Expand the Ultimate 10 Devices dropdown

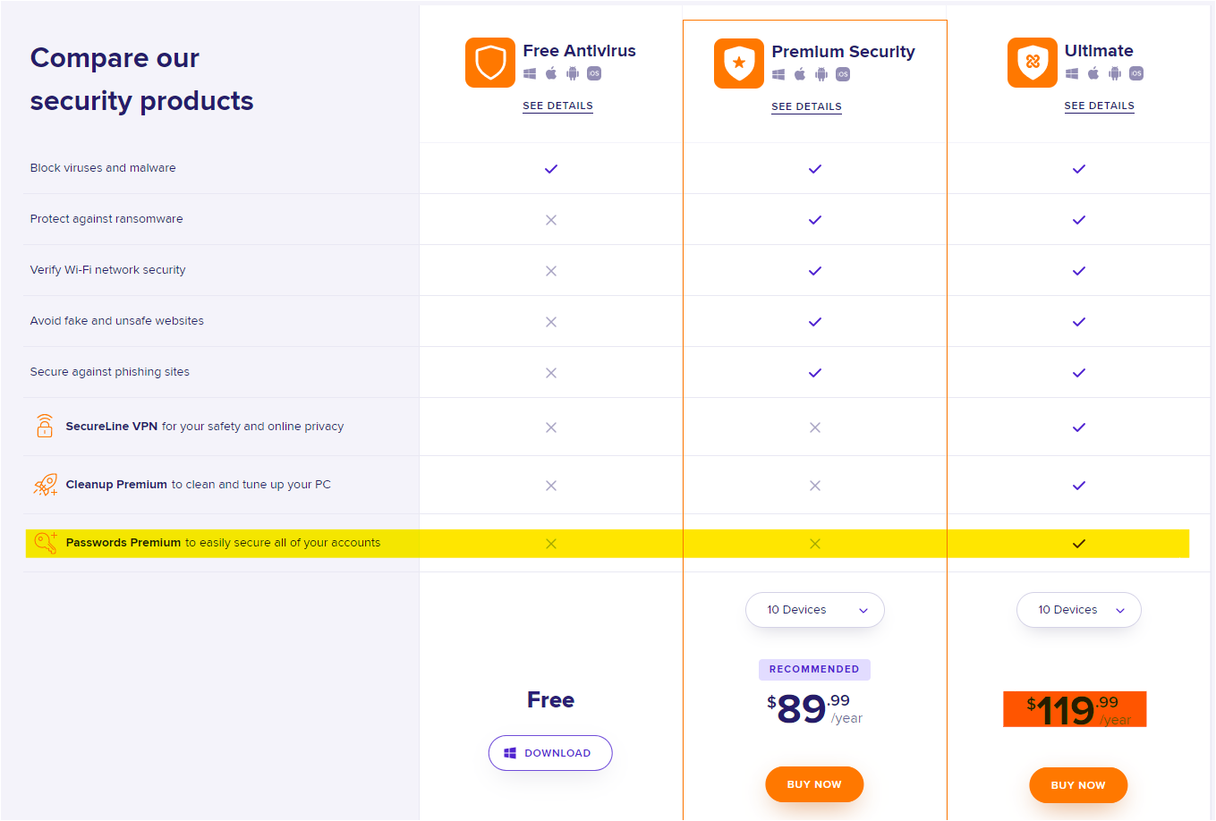pyautogui.click(x=1078, y=610)
